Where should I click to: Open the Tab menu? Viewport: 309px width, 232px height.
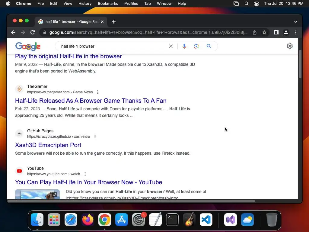147,4
